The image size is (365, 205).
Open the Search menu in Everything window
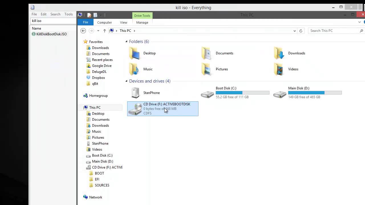click(x=55, y=14)
